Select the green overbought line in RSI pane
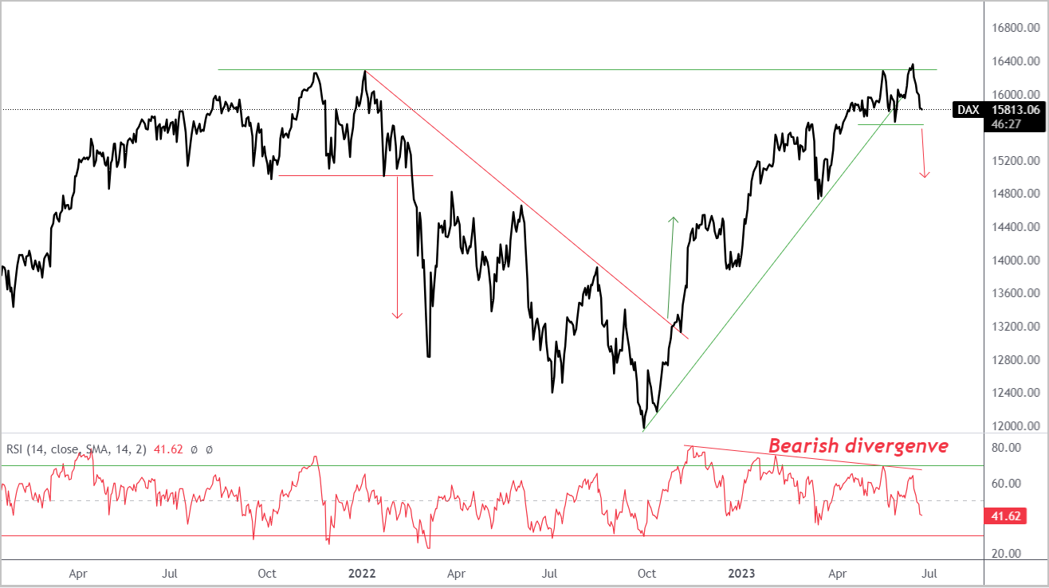The height and width of the screenshot is (588, 1049). [490, 465]
